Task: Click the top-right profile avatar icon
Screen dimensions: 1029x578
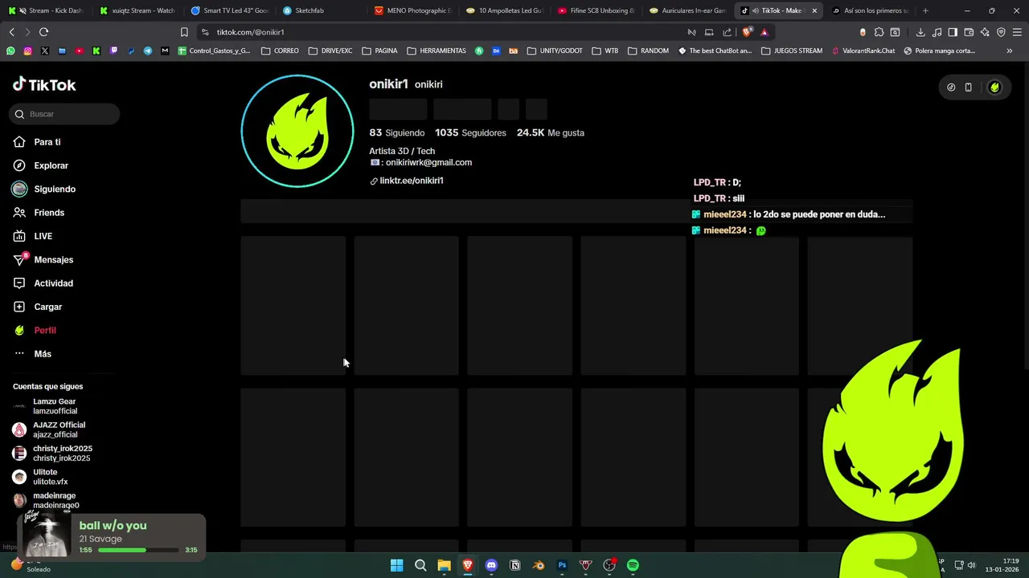Action: [x=994, y=88]
